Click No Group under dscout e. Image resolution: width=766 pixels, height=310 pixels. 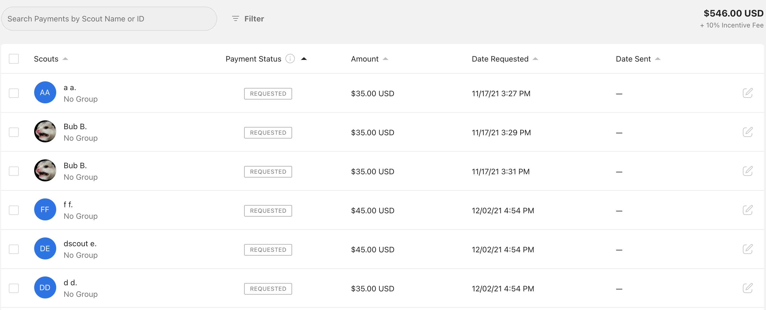pyautogui.click(x=80, y=255)
